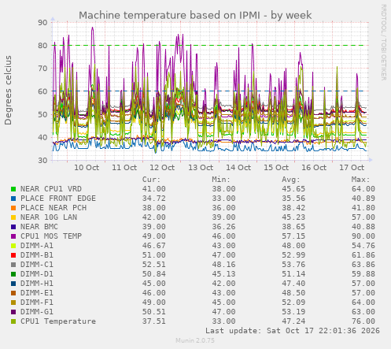Click the 'Munin 2.0.75' version text

195,340
